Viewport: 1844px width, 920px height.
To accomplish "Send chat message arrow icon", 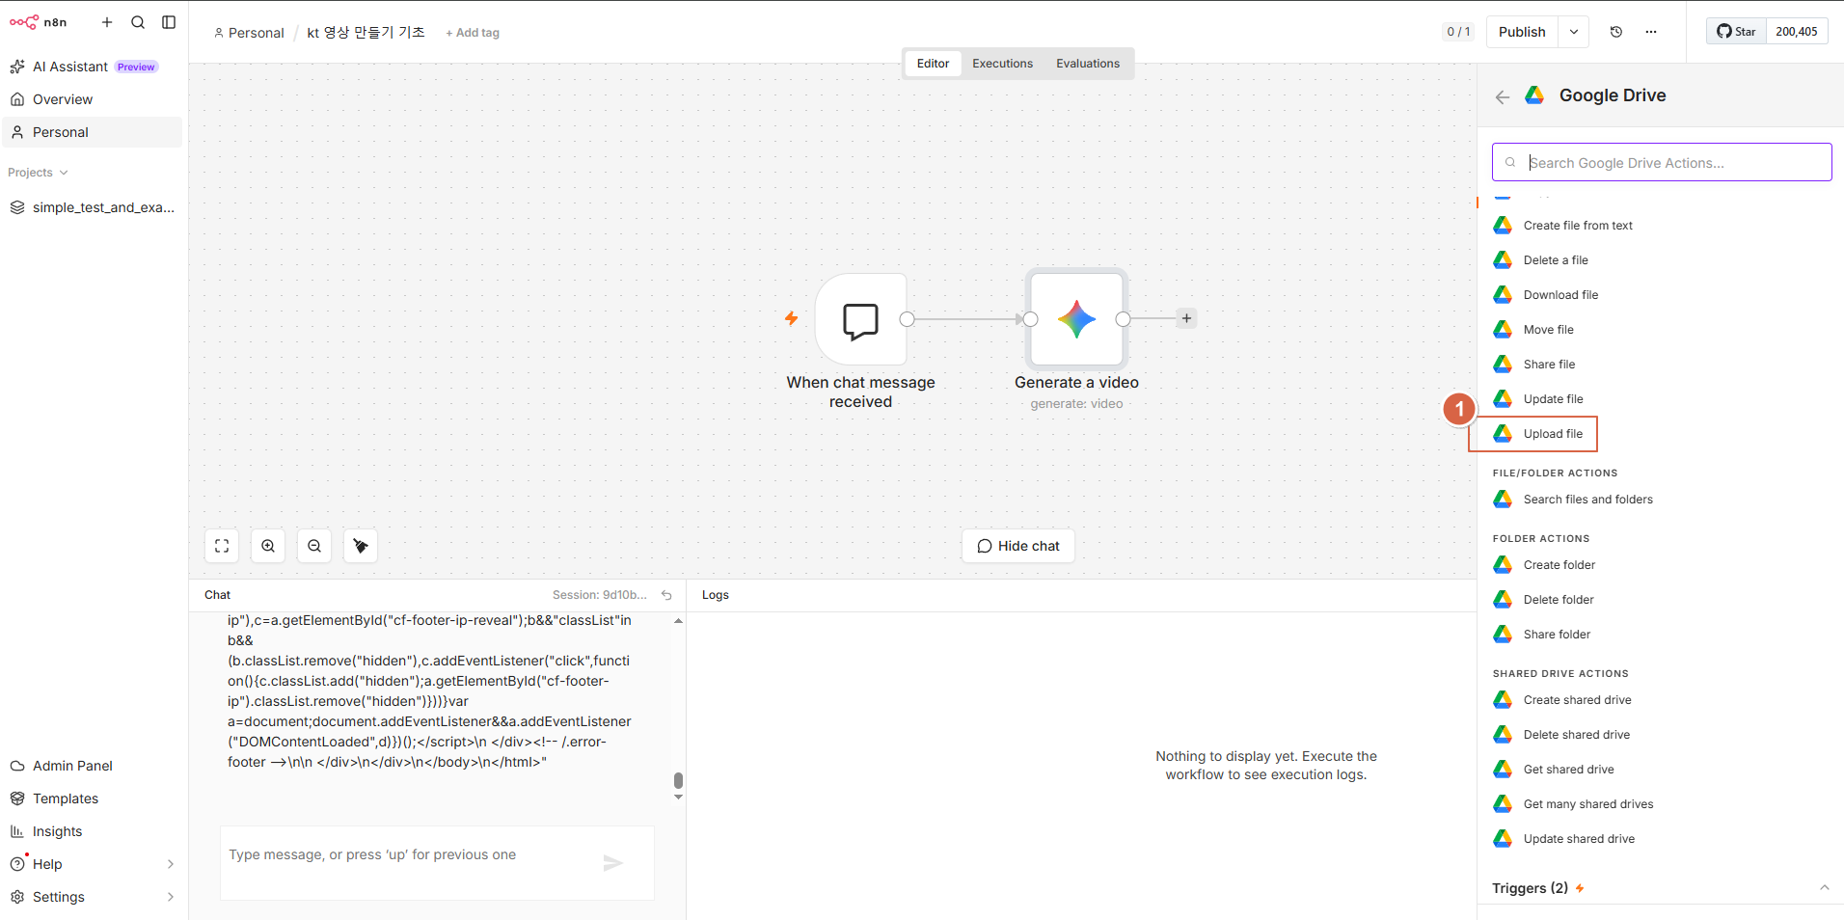I will coord(612,863).
